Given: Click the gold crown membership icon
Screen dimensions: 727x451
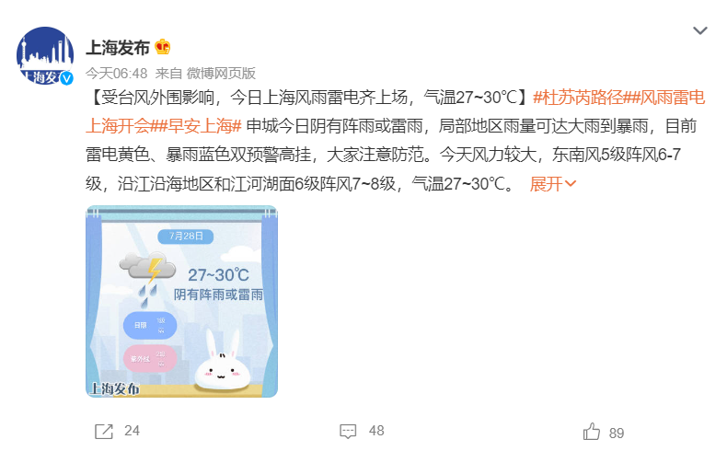Looking at the screenshot, I should (163, 47).
